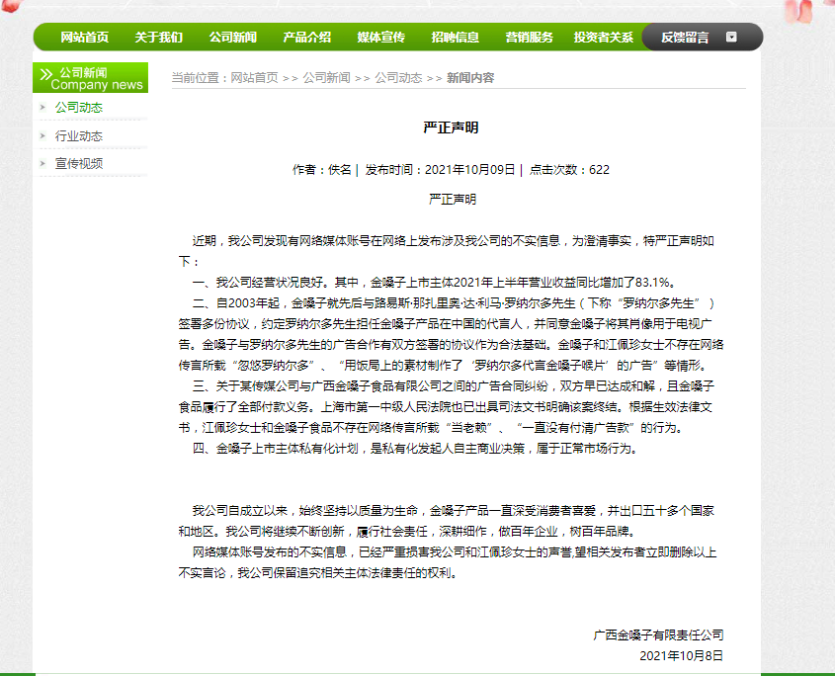Open the 投资者关系 nav item

[604, 38]
